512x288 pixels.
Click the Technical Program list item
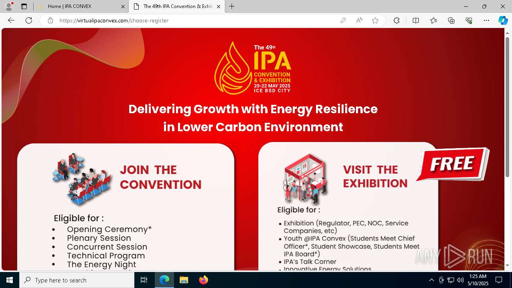tap(106, 256)
